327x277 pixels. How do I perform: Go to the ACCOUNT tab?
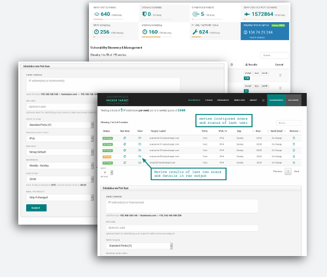coord(294,100)
